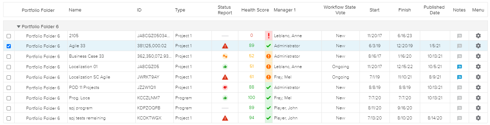Click ID cell JWRKT9AY

[x=148, y=77]
